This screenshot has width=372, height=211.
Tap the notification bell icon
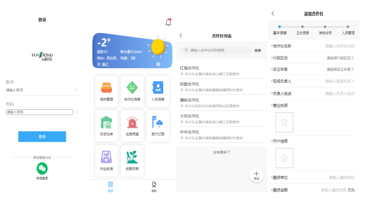pyautogui.click(x=168, y=22)
